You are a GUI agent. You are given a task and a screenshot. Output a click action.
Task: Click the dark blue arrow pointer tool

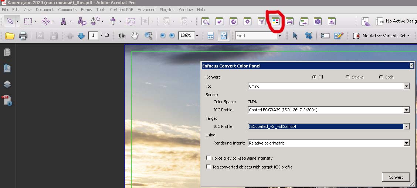click(x=295, y=35)
